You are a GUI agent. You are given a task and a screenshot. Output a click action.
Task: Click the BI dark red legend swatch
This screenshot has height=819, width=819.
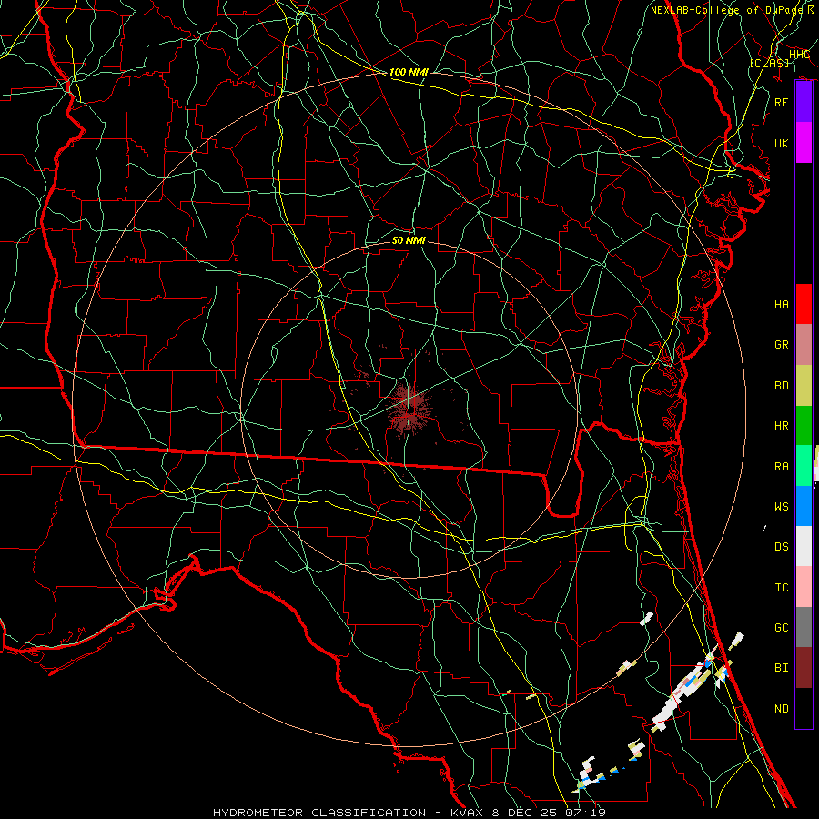pos(804,668)
